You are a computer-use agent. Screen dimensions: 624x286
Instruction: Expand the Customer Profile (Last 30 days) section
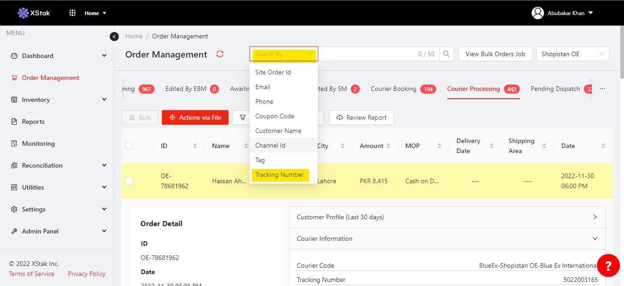(447, 217)
